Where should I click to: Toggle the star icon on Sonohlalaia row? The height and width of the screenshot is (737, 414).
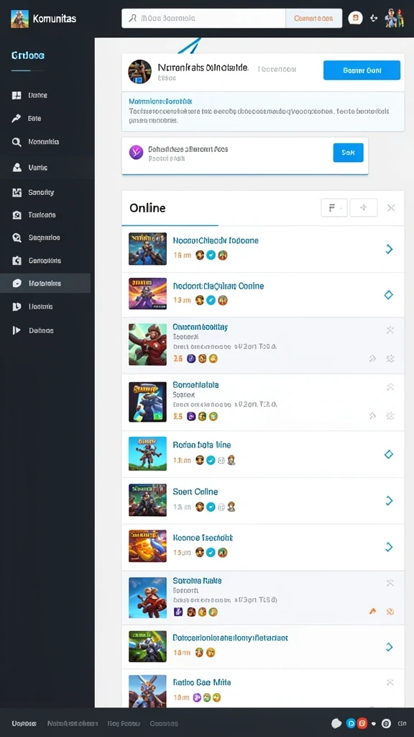pos(390,415)
